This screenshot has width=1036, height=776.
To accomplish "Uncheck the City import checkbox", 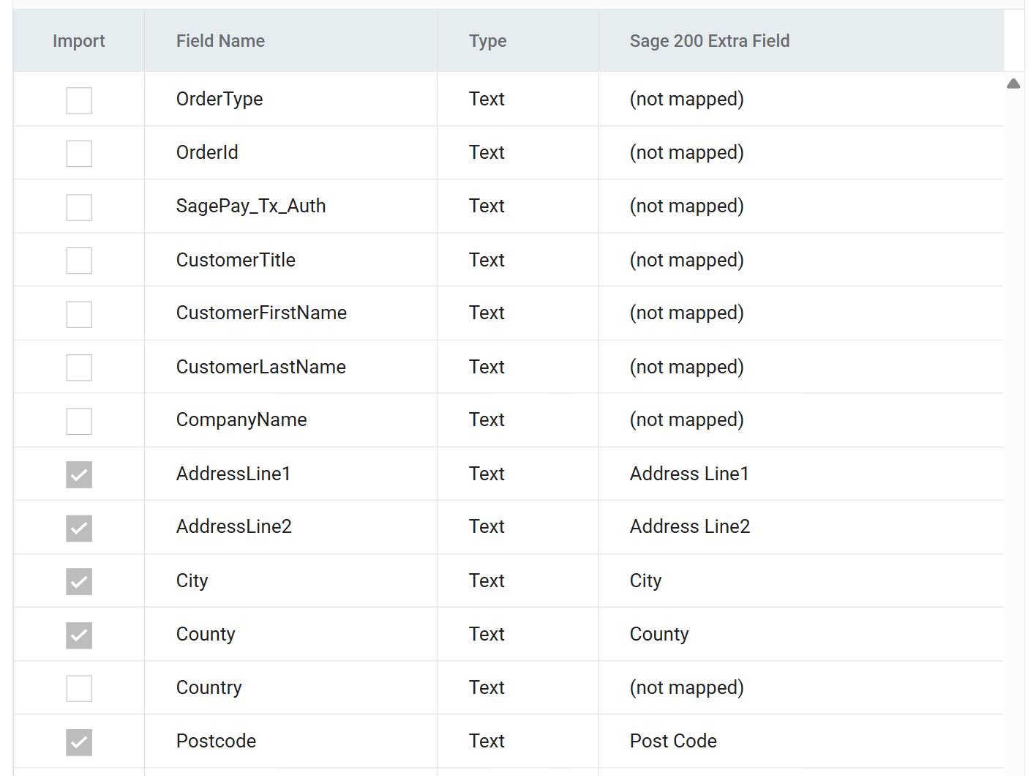I will click(79, 581).
